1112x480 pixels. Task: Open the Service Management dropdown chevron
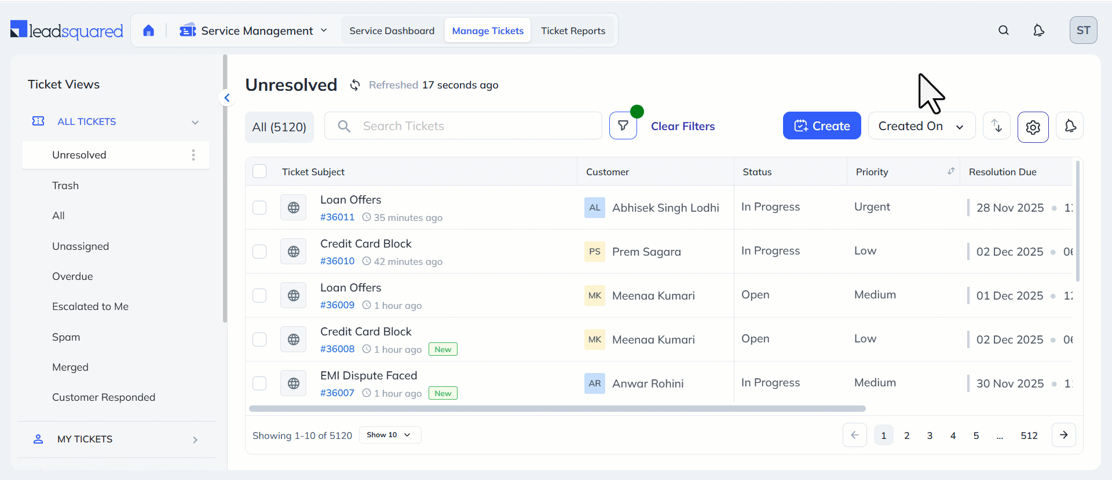pos(324,30)
